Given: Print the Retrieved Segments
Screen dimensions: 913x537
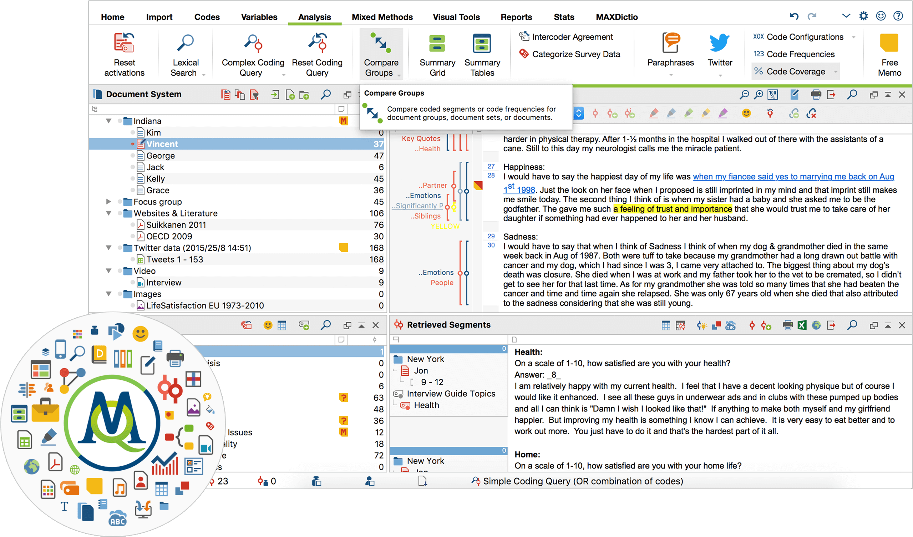Looking at the screenshot, I should [787, 325].
